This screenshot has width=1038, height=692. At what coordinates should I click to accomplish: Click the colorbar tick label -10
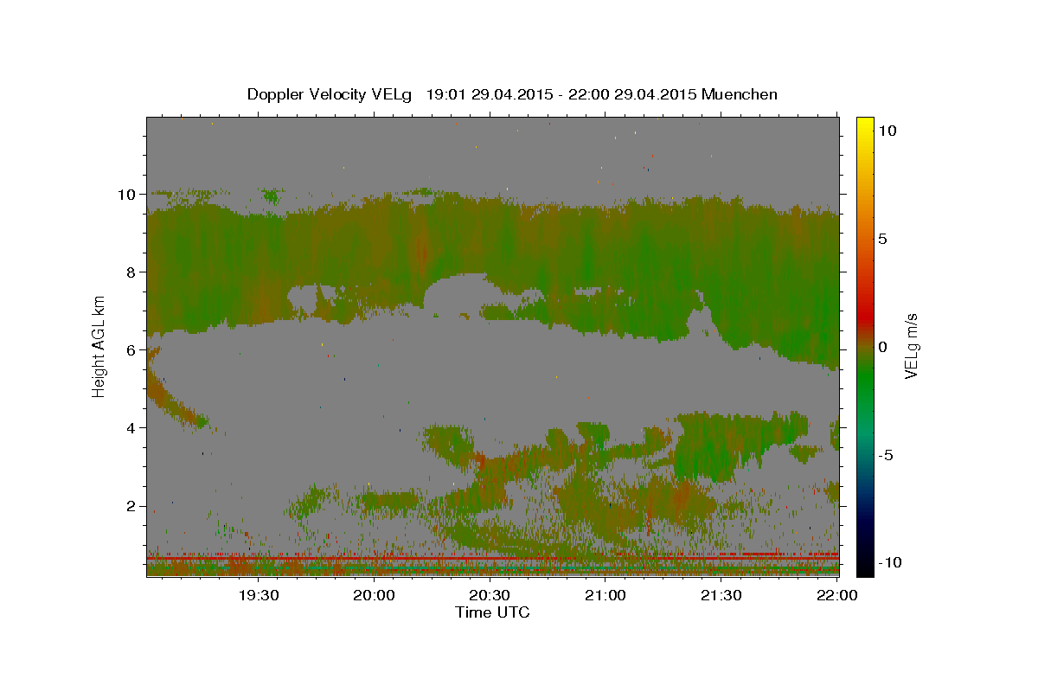tap(889, 562)
